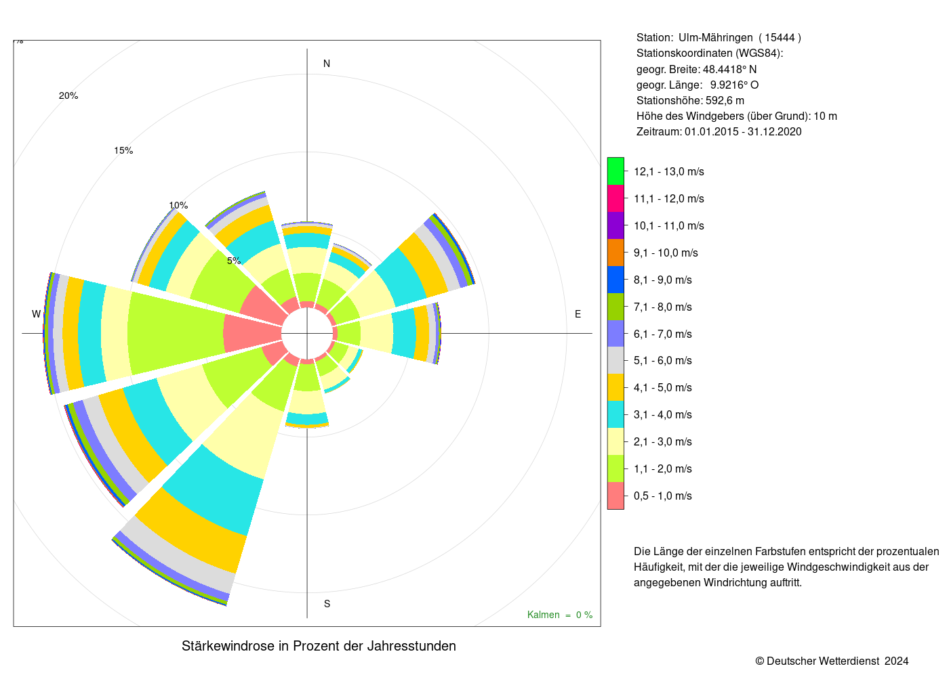The height and width of the screenshot is (677, 949).
Task: Click the 10% ring label
Action: pos(178,205)
